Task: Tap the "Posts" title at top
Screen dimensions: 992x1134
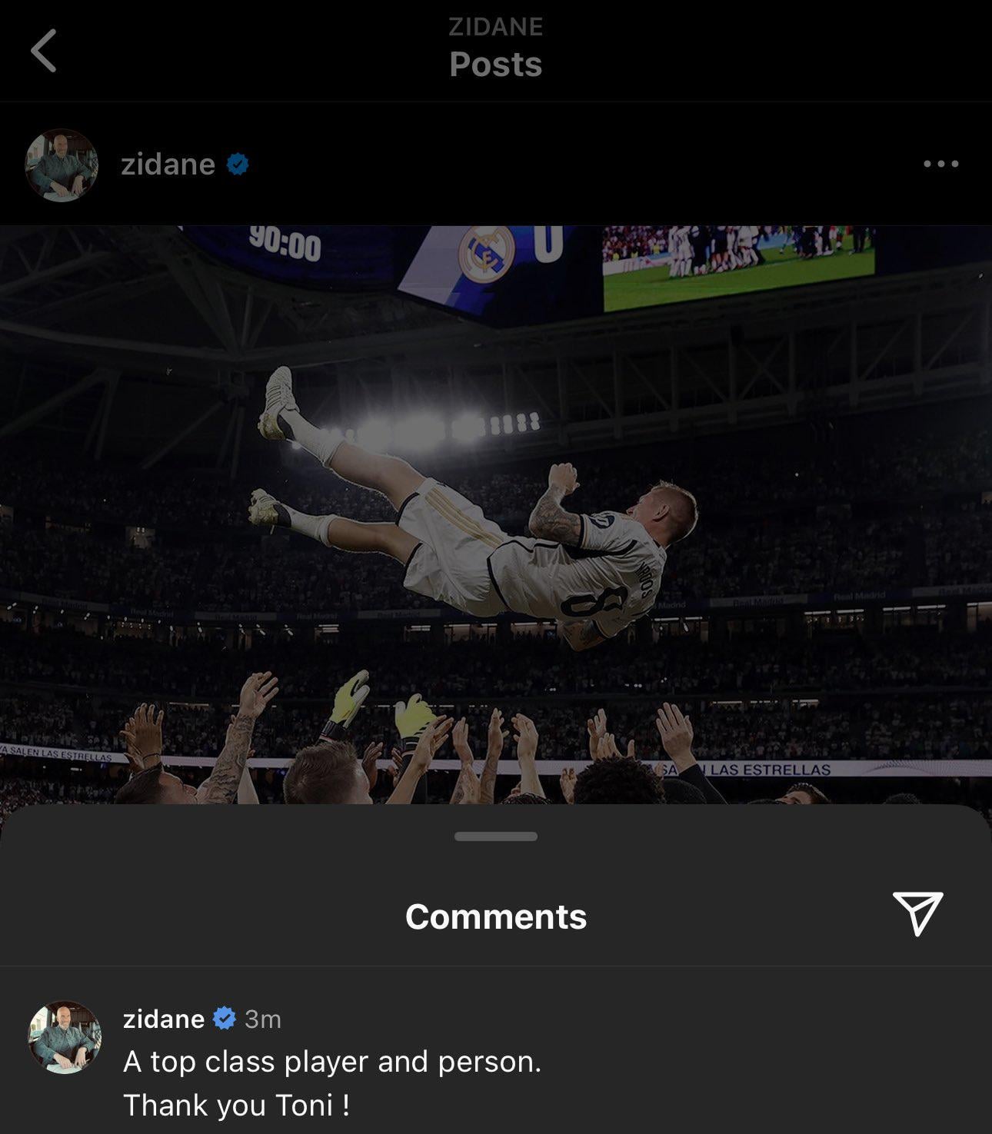Action: point(496,65)
